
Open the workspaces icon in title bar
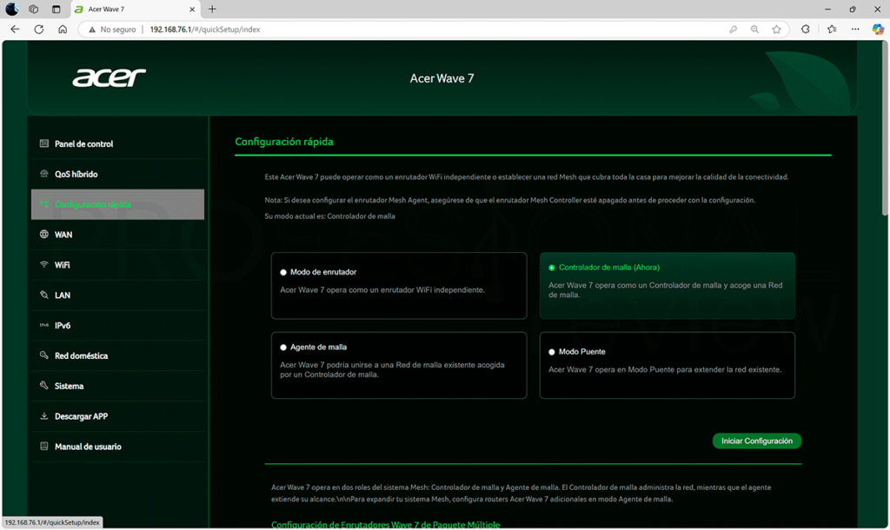pyautogui.click(x=34, y=9)
